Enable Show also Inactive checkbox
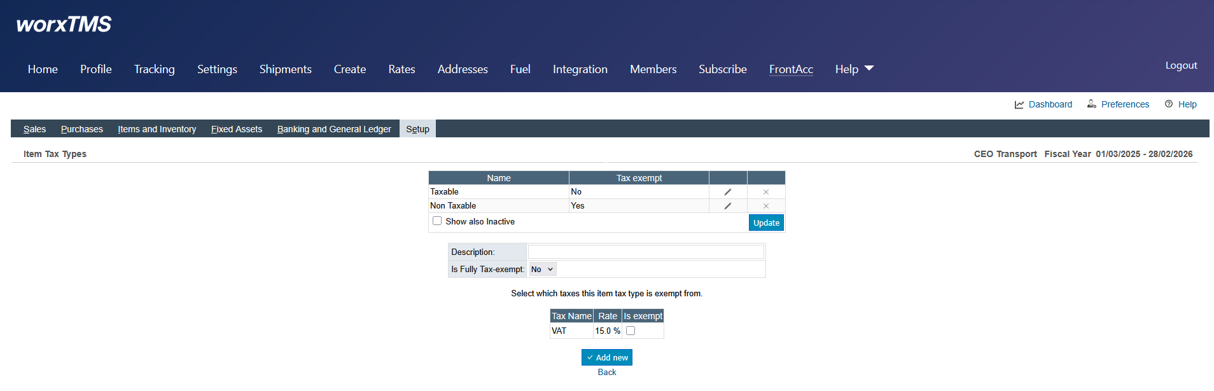The image size is (1214, 391). click(x=437, y=221)
